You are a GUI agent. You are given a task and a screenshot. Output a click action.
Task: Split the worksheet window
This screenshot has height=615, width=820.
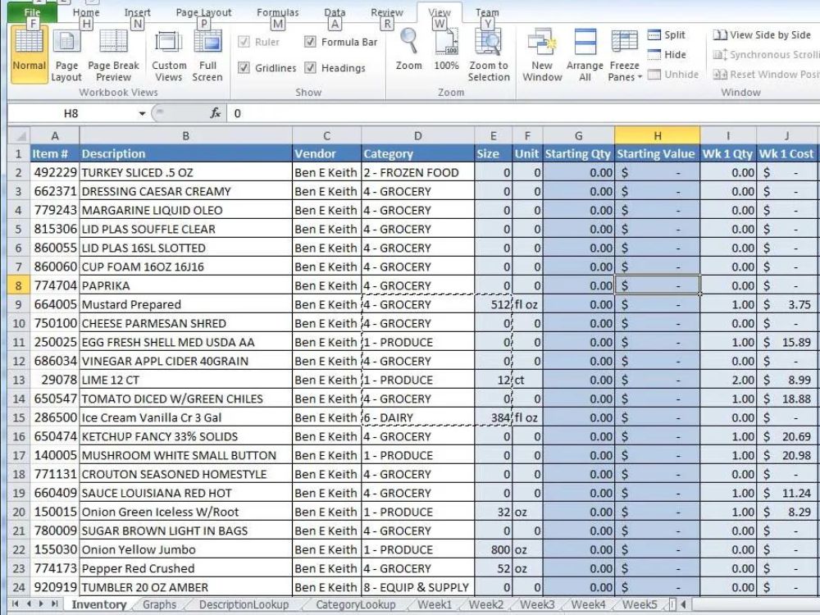click(666, 35)
